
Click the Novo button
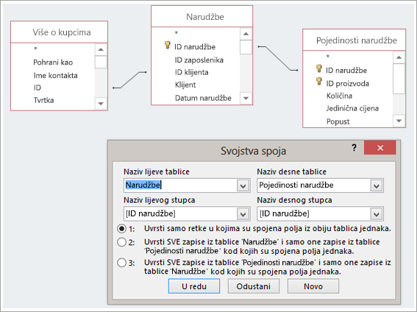(313, 286)
